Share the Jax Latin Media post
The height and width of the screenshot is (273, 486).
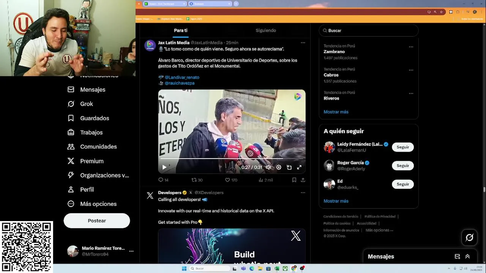tap(303, 180)
